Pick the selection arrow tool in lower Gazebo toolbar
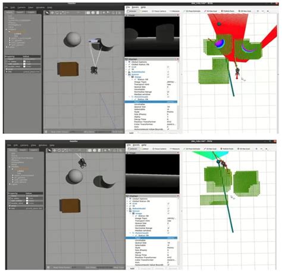Screen dimensions: 282x273 49,150
